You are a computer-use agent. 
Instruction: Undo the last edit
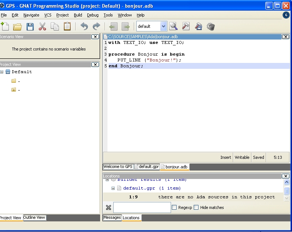[84, 26]
